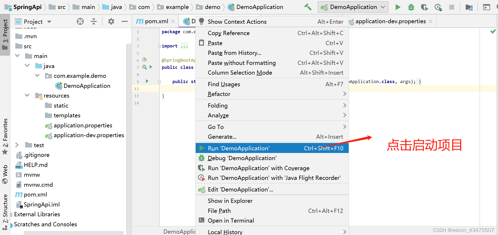Collapse the resources folder

click(x=27, y=95)
